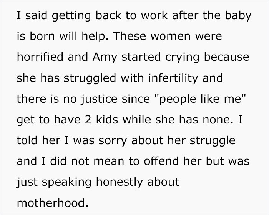
Task: Click the final word "motherhood."
Action: 53,203
